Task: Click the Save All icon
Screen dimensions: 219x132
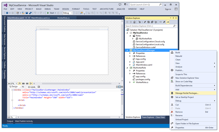Action: pyautogui.click(x=30, y=13)
